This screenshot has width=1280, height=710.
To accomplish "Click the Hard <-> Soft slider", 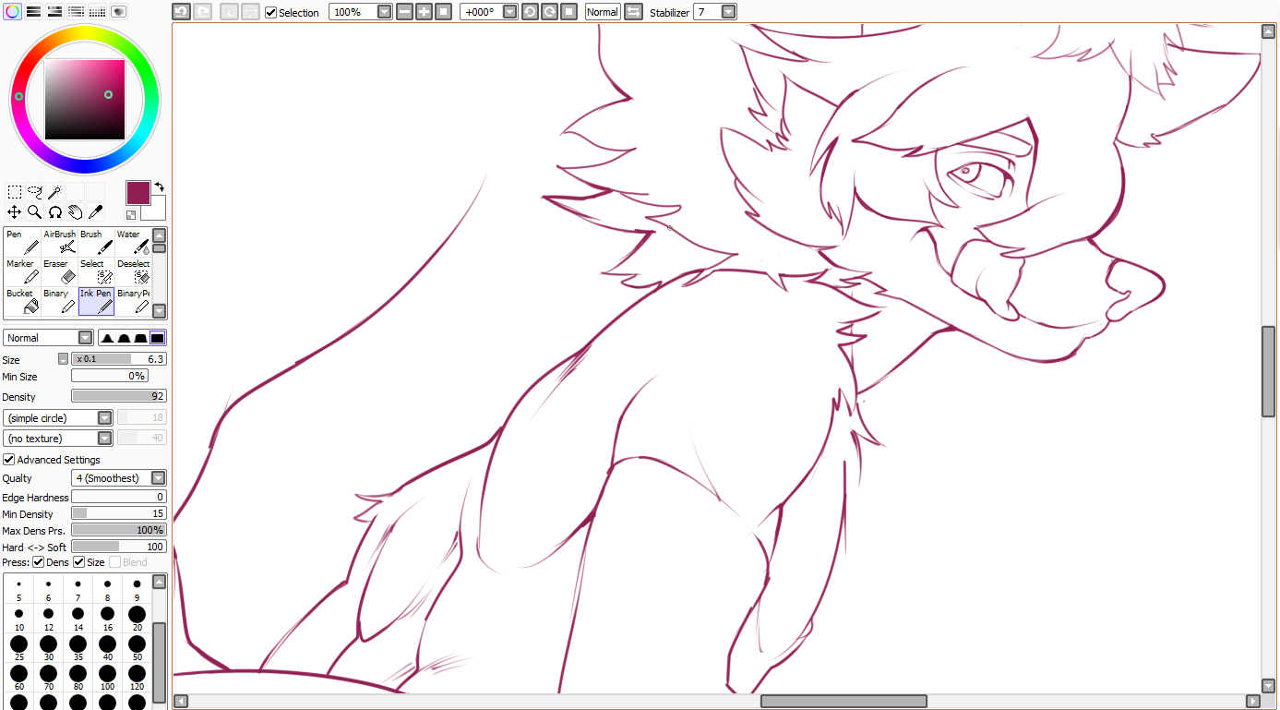I will [119, 548].
